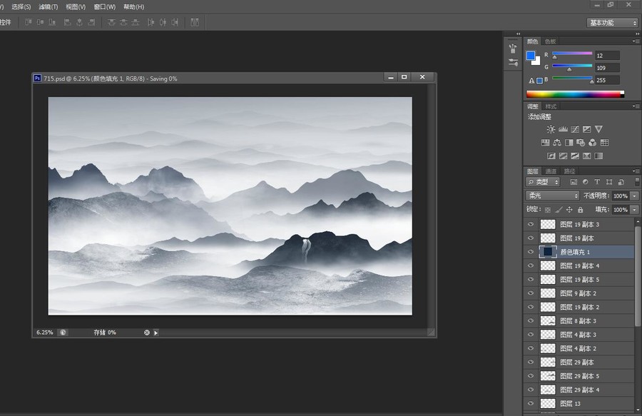Click the align right edges icon
The height and width of the screenshot is (416, 642).
click(x=91, y=22)
